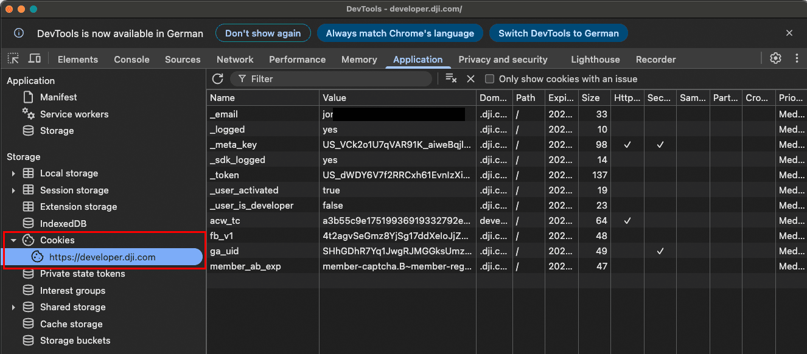This screenshot has width=807, height=354.
Task: Refresh the cookies table
Action: click(217, 78)
